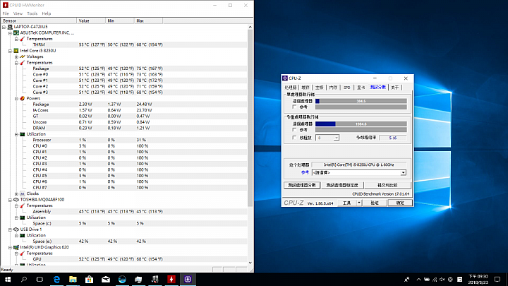This screenshot has height=286, width=508.
Task: Click the muted volume speaker icon
Action: (x=442, y=279)
